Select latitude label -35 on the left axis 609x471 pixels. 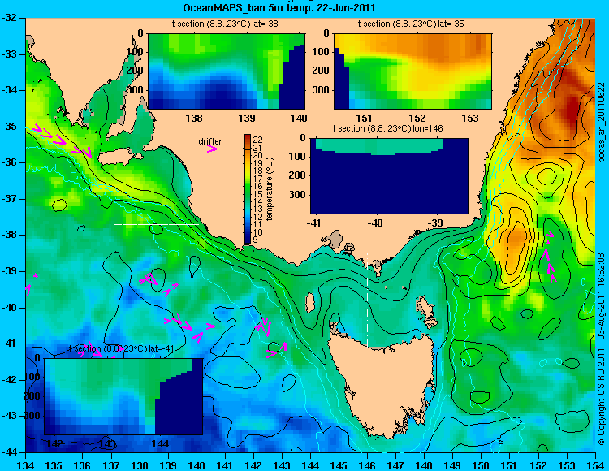tap(9, 127)
